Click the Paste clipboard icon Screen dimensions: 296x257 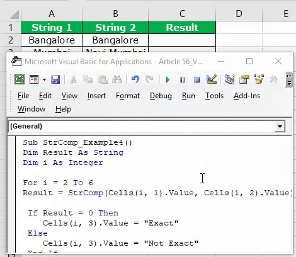(x=103, y=79)
